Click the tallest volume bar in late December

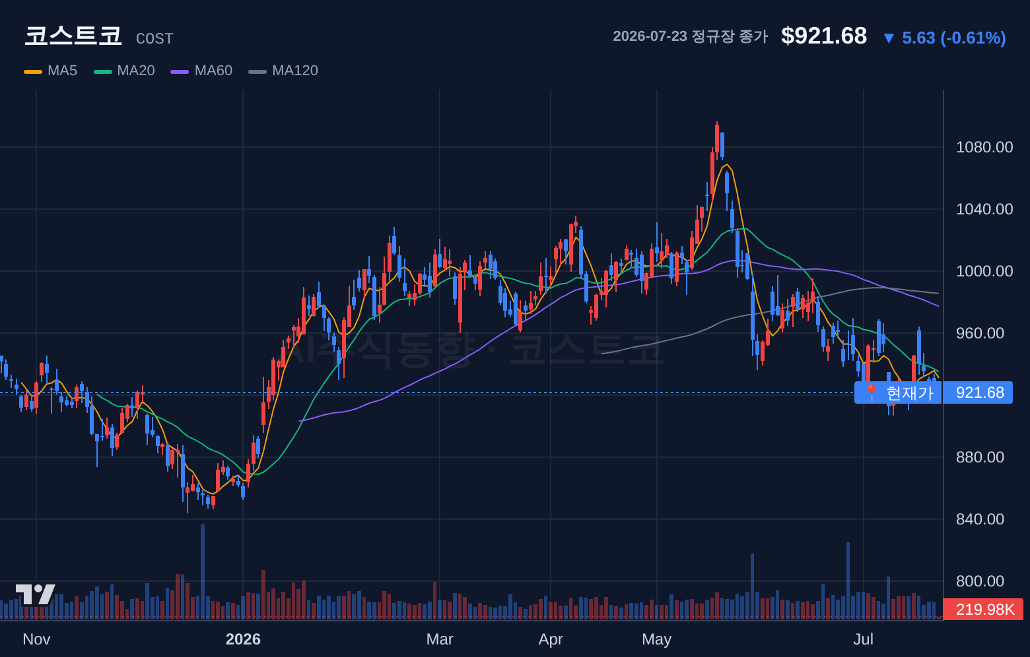pyautogui.click(x=203, y=572)
